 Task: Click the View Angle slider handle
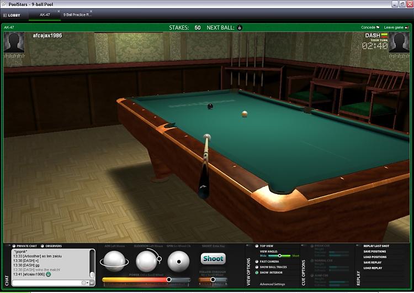pos(279,256)
